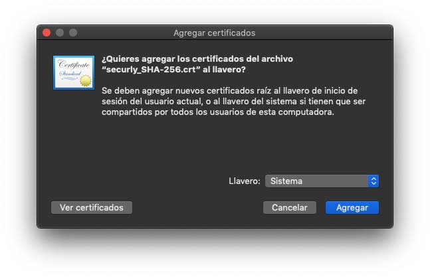Cancel the add certificates dialog
This screenshot has height=277, width=430.
[x=289, y=207]
